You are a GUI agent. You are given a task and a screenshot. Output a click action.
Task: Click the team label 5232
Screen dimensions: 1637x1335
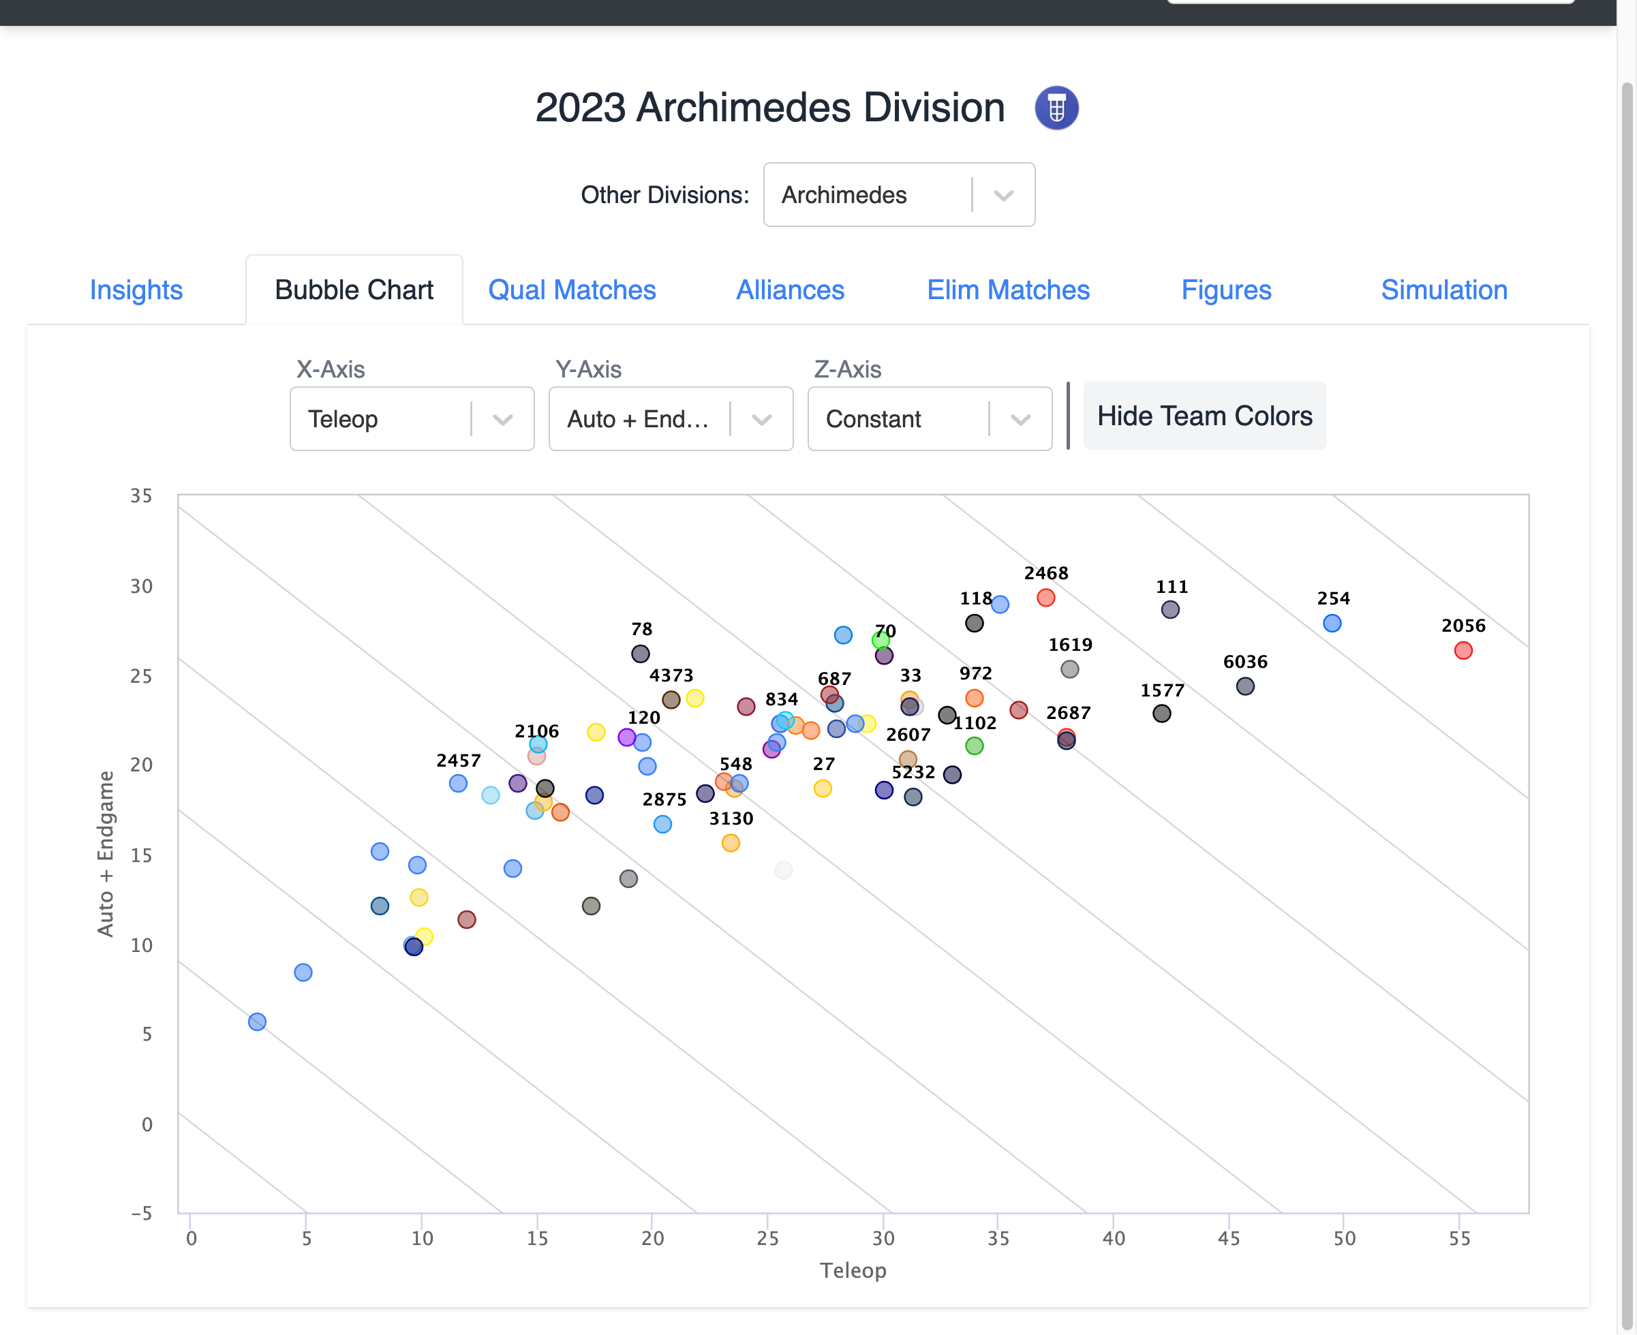coord(913,772)
